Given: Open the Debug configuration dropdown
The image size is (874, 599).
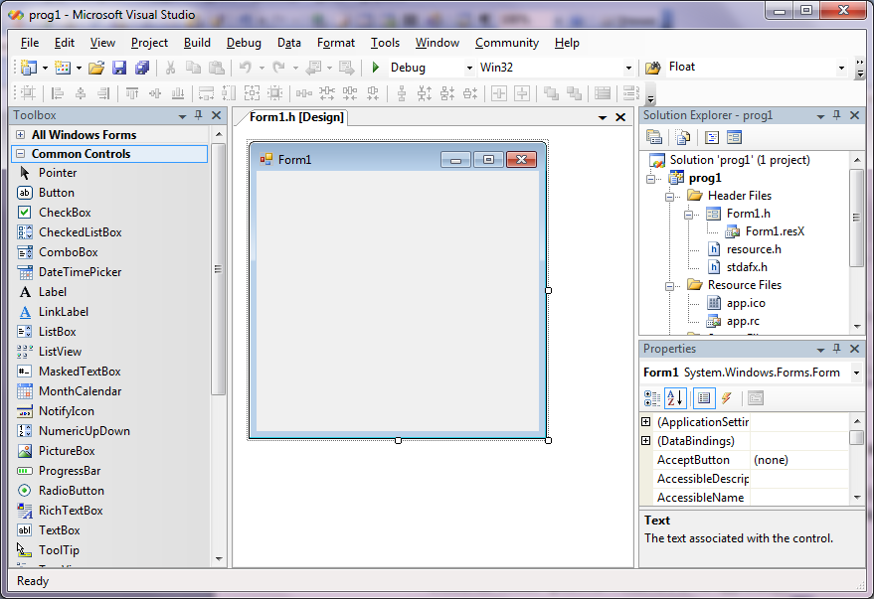Looking at the screenshot, I should point(469,68).
